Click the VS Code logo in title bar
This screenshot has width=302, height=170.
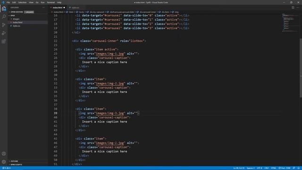tap(3, 2)
